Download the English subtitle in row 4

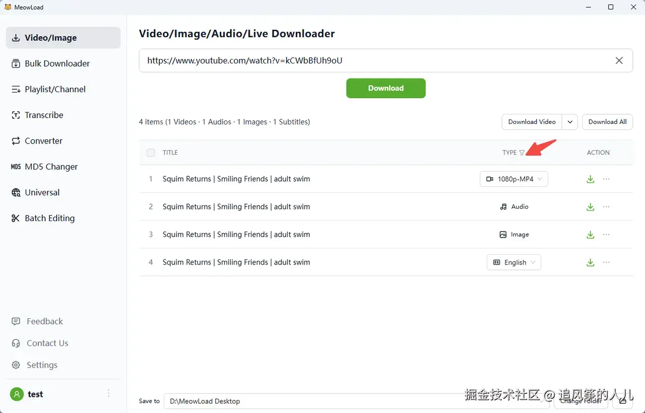point(591,262)
